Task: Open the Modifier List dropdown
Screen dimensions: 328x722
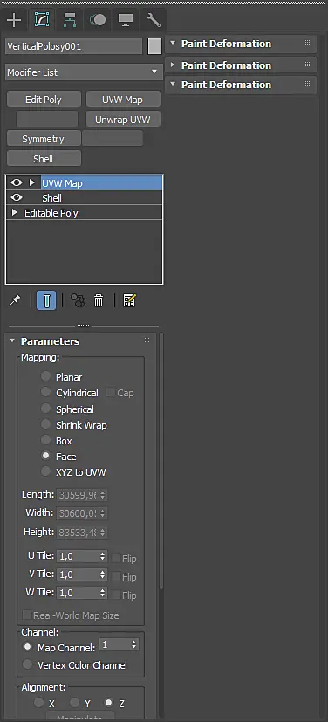Action: [x=83, y=72]
